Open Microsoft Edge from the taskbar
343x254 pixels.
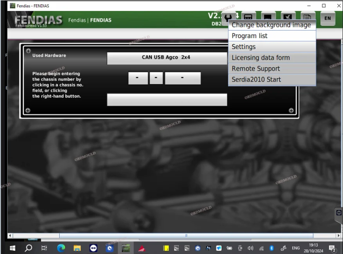coord(61,248)
